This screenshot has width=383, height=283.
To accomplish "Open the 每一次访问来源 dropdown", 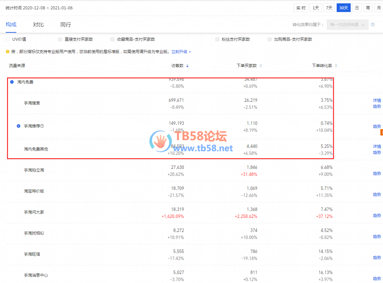I will coord(347,25).
